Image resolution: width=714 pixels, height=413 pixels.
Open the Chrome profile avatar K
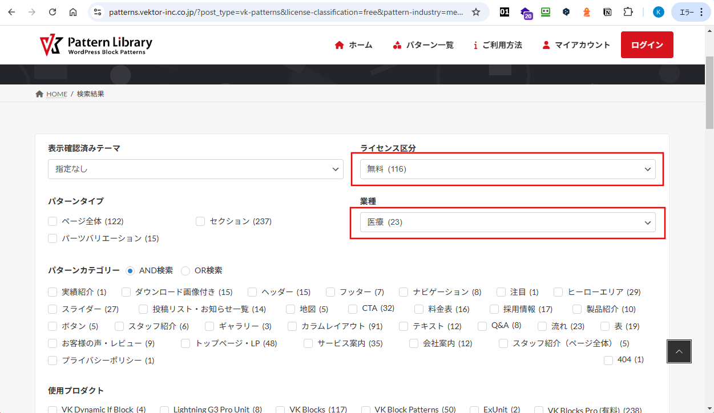659,12
